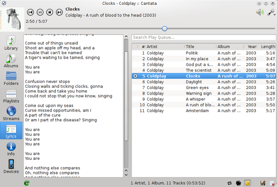Toggle consume mode Pac-Man icon
The image size is (277, 187).
pyautogui.click(x=248, y=183)
